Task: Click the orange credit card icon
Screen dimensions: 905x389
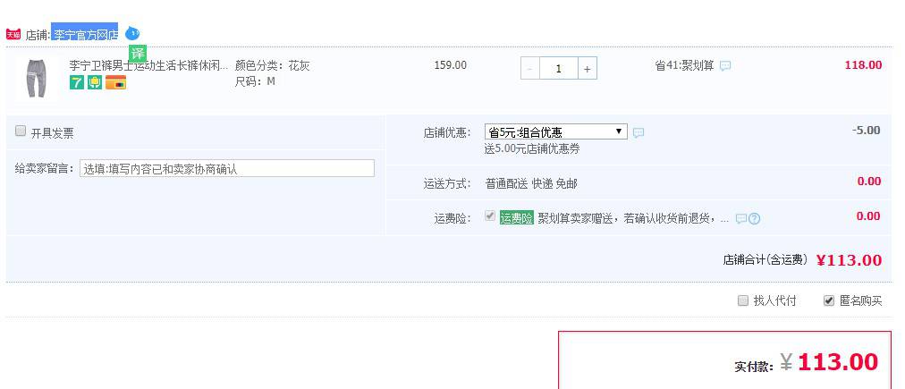Action: click(115, 82)
